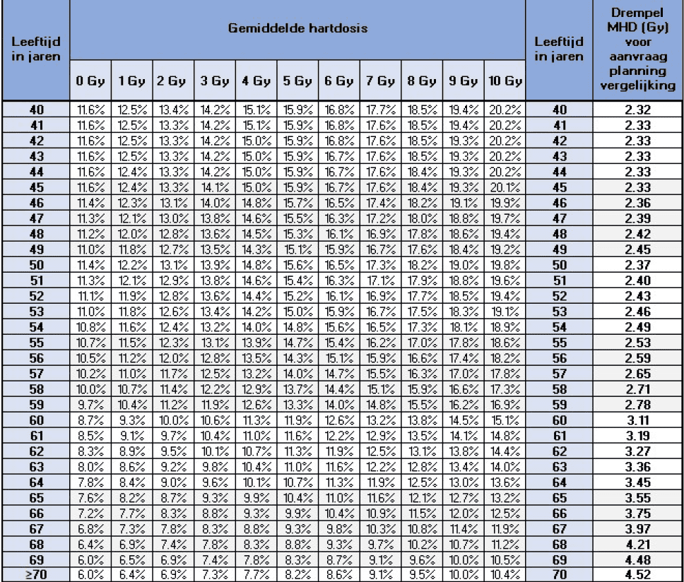
Task: Click 17.1% in age 51 row, 7 Gy
Action: tap(380, 280)
